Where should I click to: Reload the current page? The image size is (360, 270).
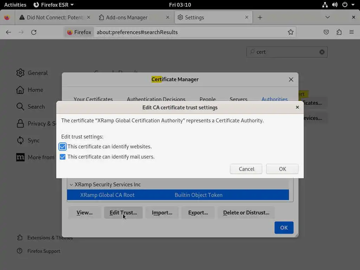click(34, 32)
